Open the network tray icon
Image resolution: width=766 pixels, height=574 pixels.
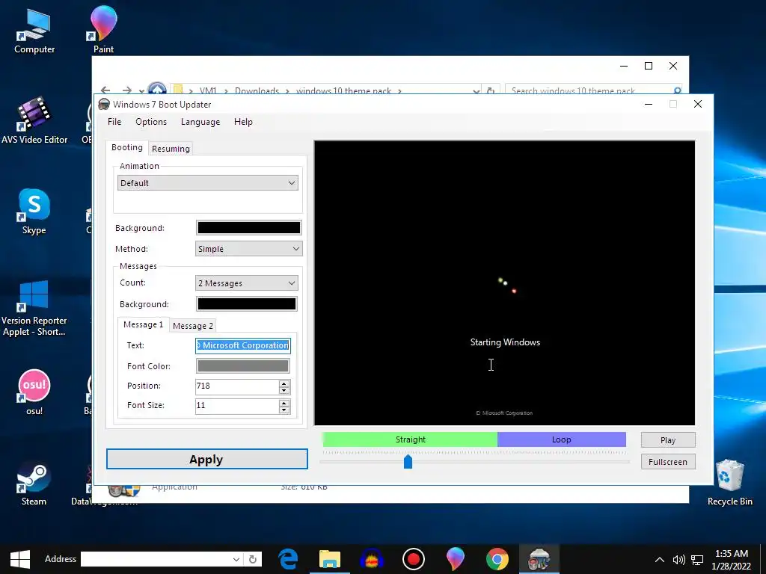click(x=697, y=559)
